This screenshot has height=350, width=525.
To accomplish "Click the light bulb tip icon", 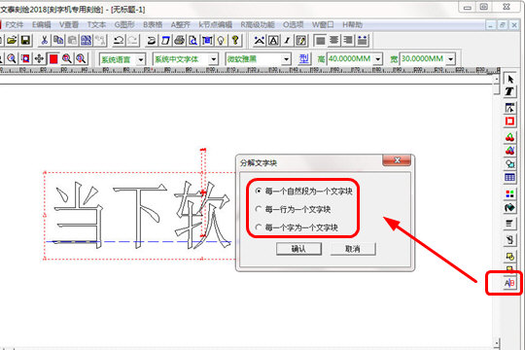I will pyautogui.click(x=221, y=41).
